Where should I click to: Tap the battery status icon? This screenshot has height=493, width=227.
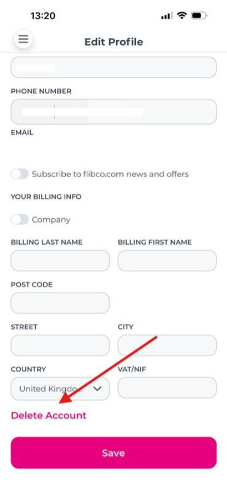point(199,15)
